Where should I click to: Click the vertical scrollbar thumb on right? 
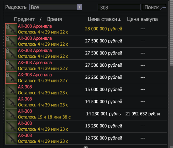[x=171, y=33]
